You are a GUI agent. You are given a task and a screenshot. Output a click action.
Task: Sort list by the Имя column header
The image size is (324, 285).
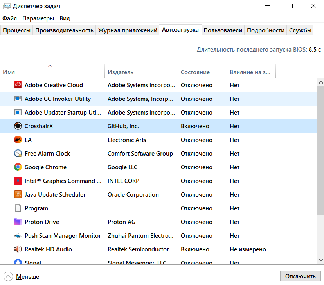click(x=52, y=71)
